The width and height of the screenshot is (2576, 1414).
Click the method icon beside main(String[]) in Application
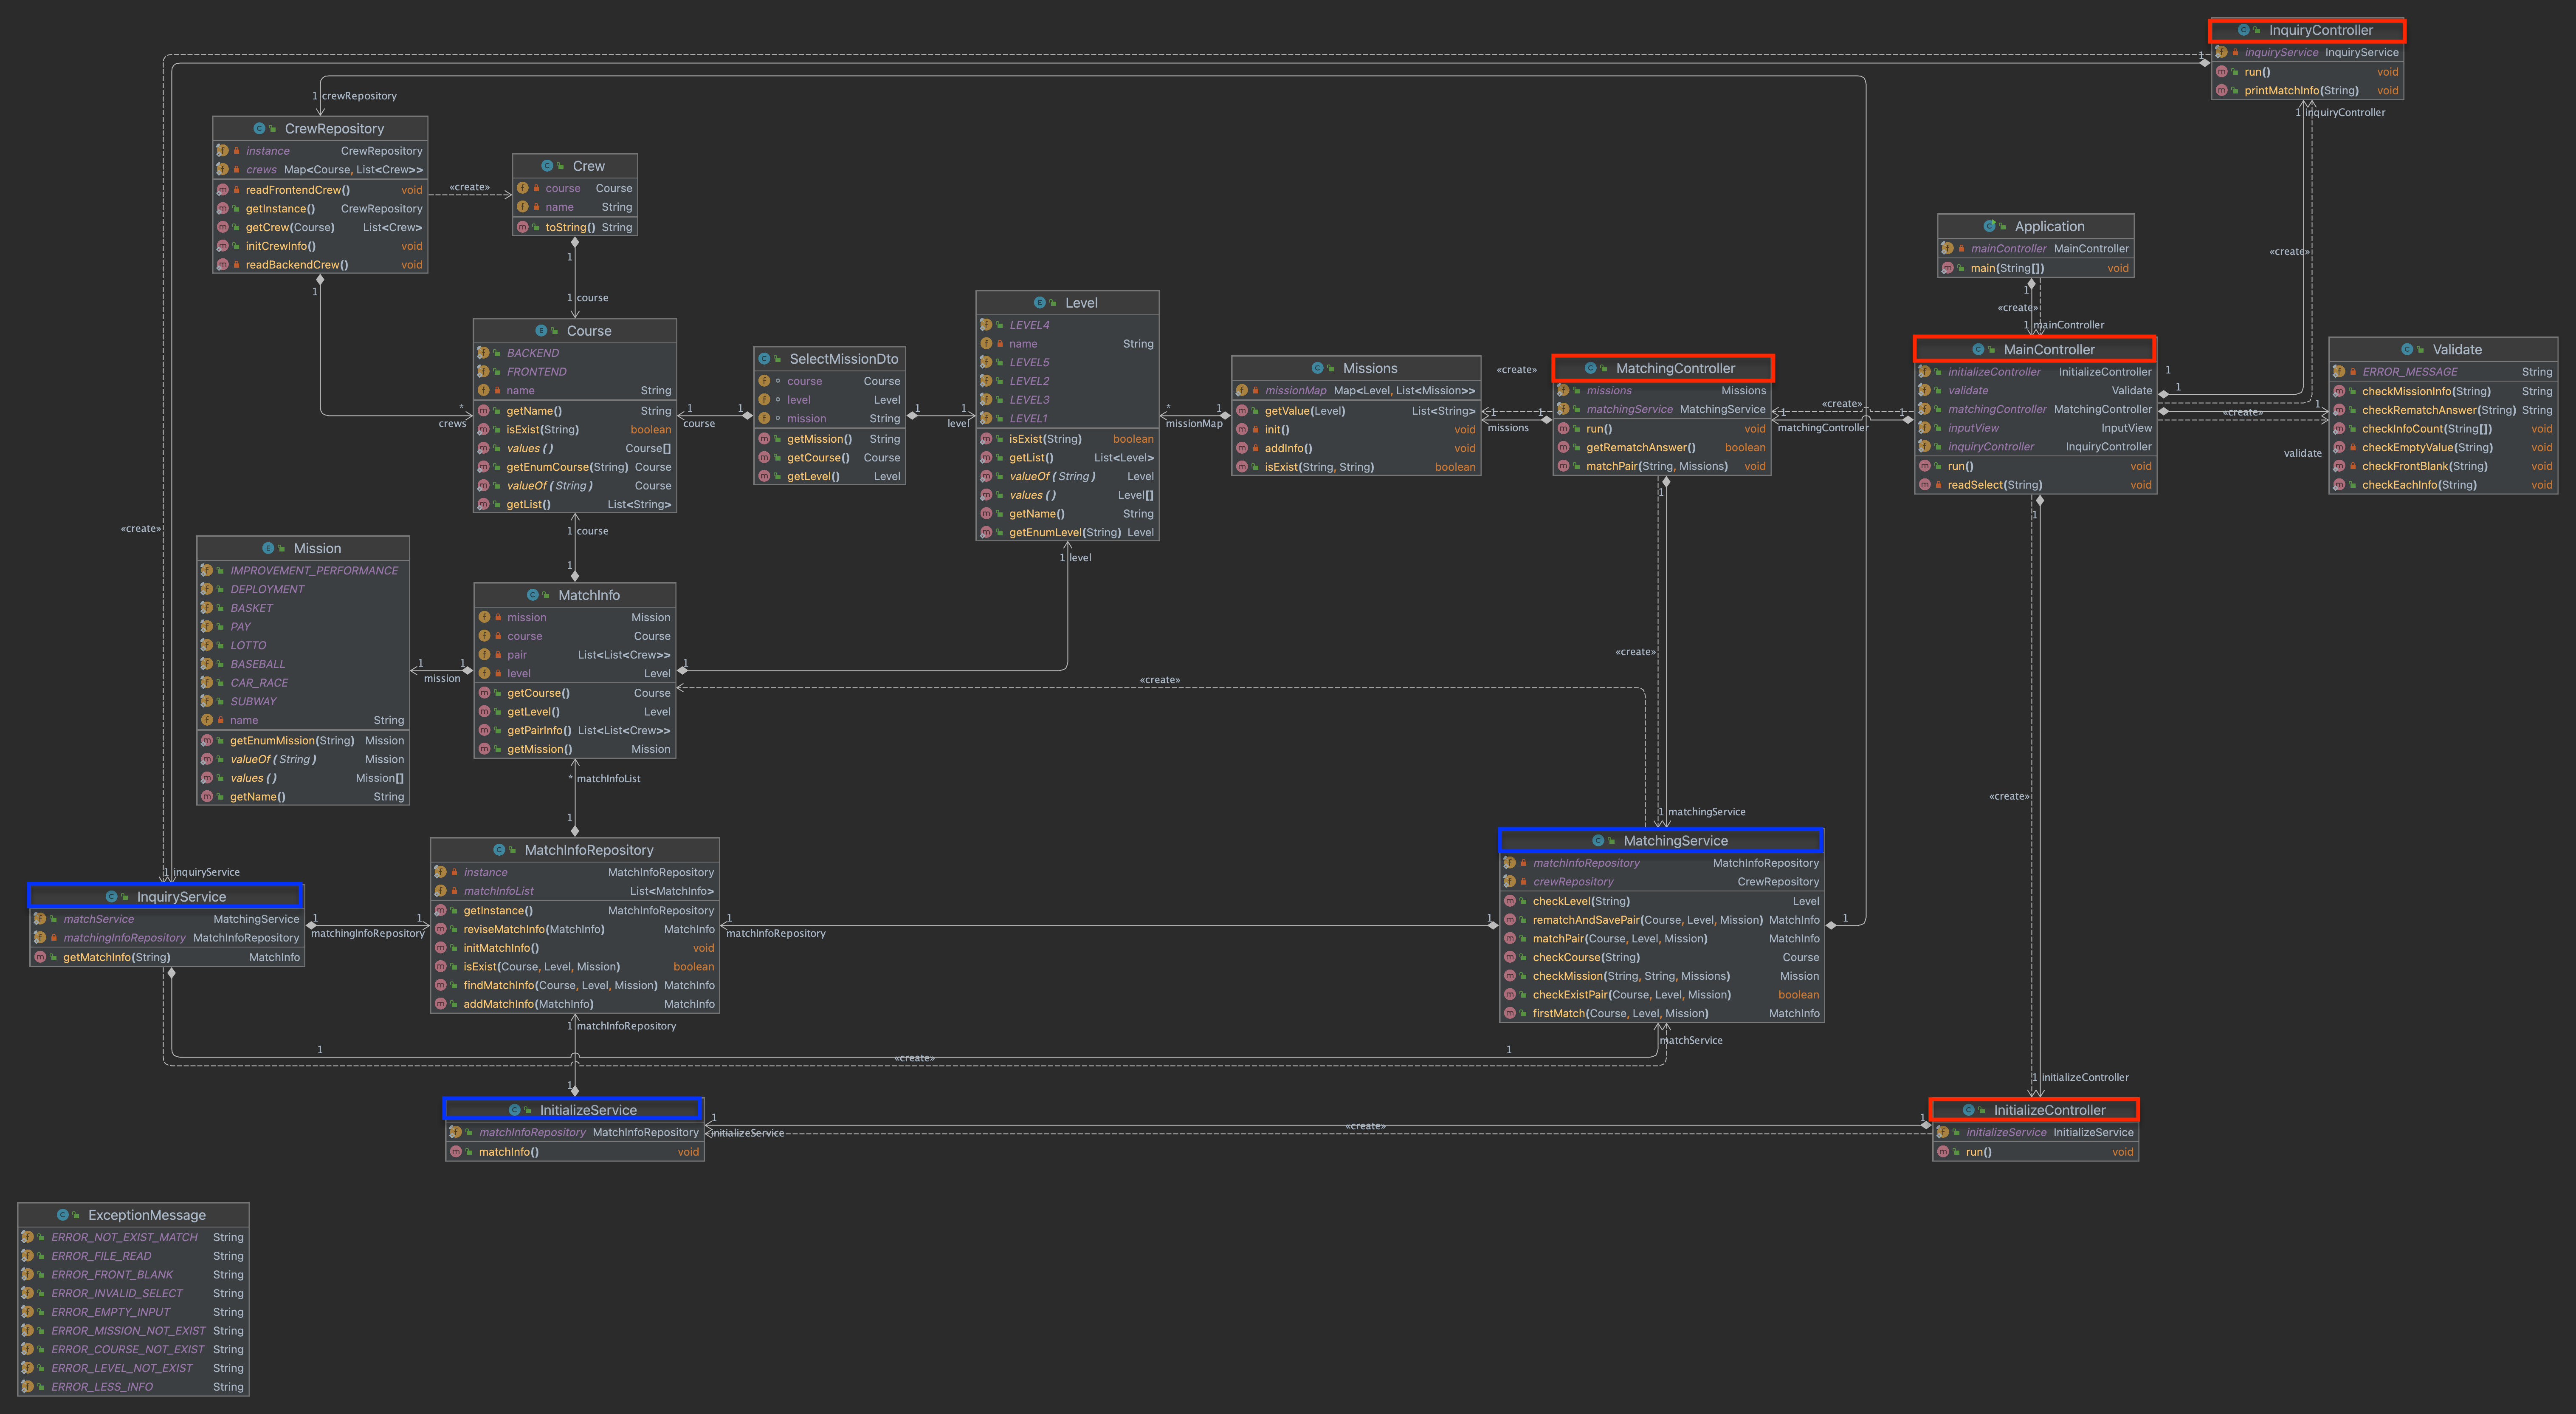[1947, 268]
